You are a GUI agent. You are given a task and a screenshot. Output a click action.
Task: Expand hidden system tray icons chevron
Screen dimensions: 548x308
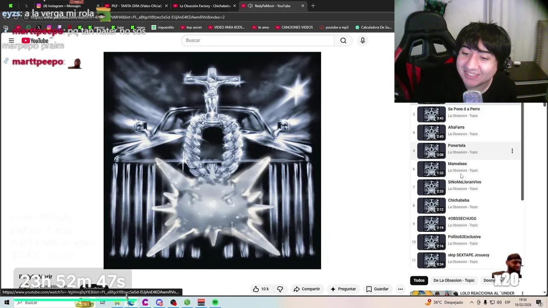[472, 302]
